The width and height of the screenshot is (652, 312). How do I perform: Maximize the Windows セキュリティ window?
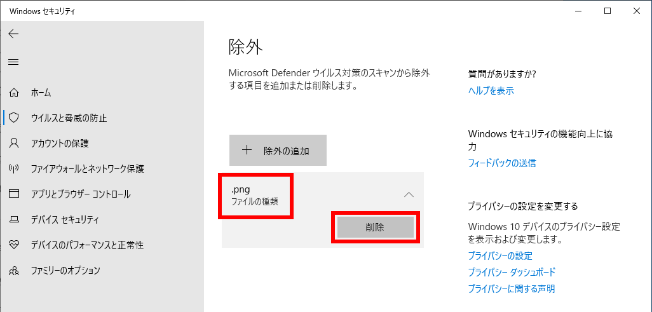608,11
